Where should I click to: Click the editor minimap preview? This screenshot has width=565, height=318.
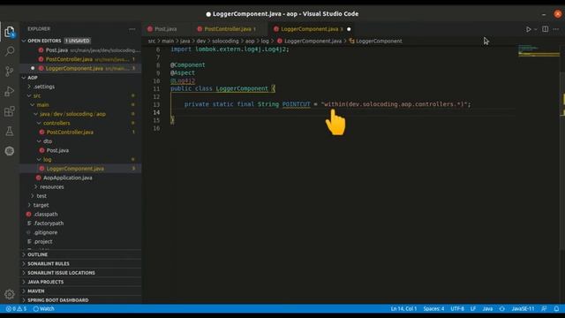(x=539, y=51)
